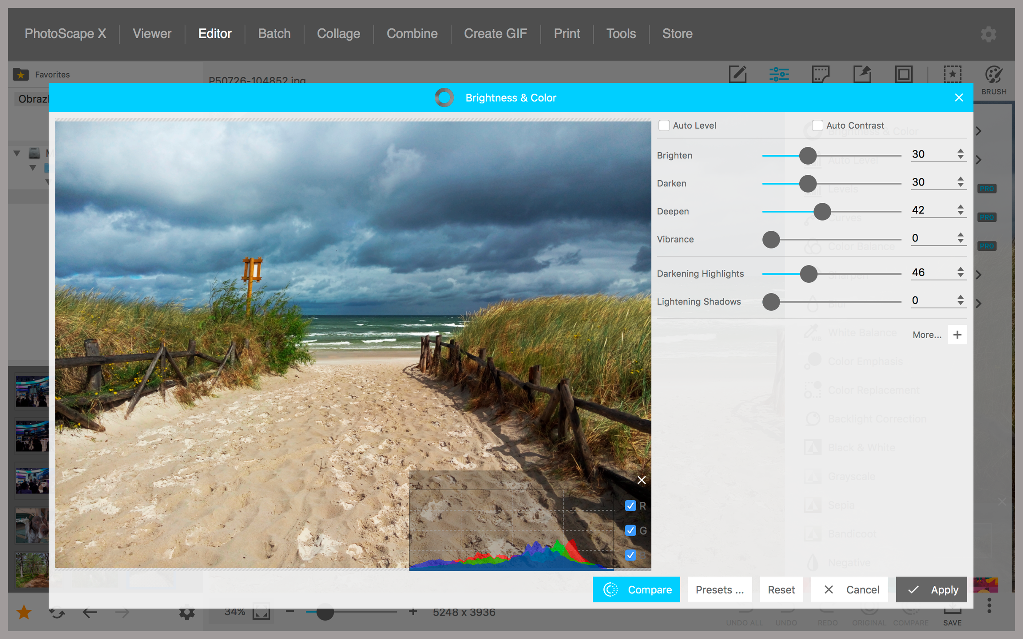Open the Collage tab
This screenshot has height=639, width=1023.
pyautogui.click(x=338, y=34)
